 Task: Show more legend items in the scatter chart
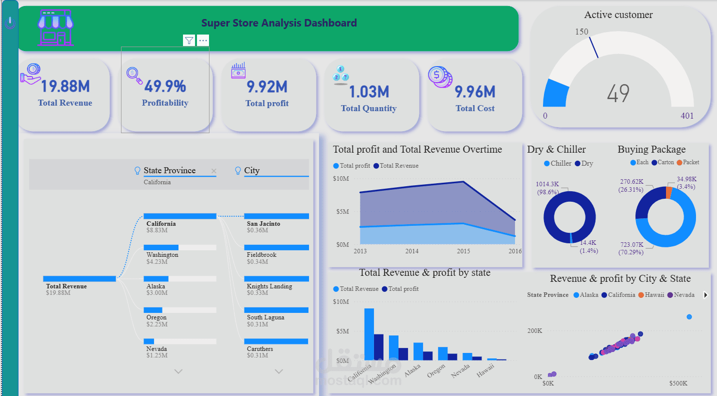pyautogui.click(x=705, y=295)
